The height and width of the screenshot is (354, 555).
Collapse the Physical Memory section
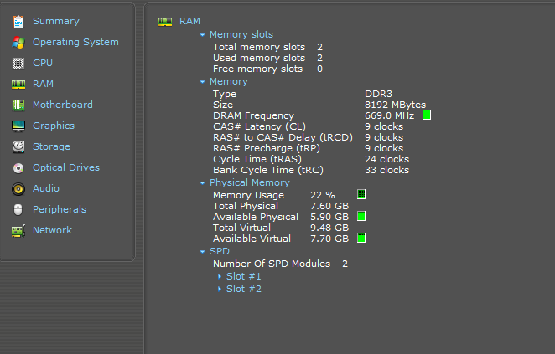click(202, 182)
